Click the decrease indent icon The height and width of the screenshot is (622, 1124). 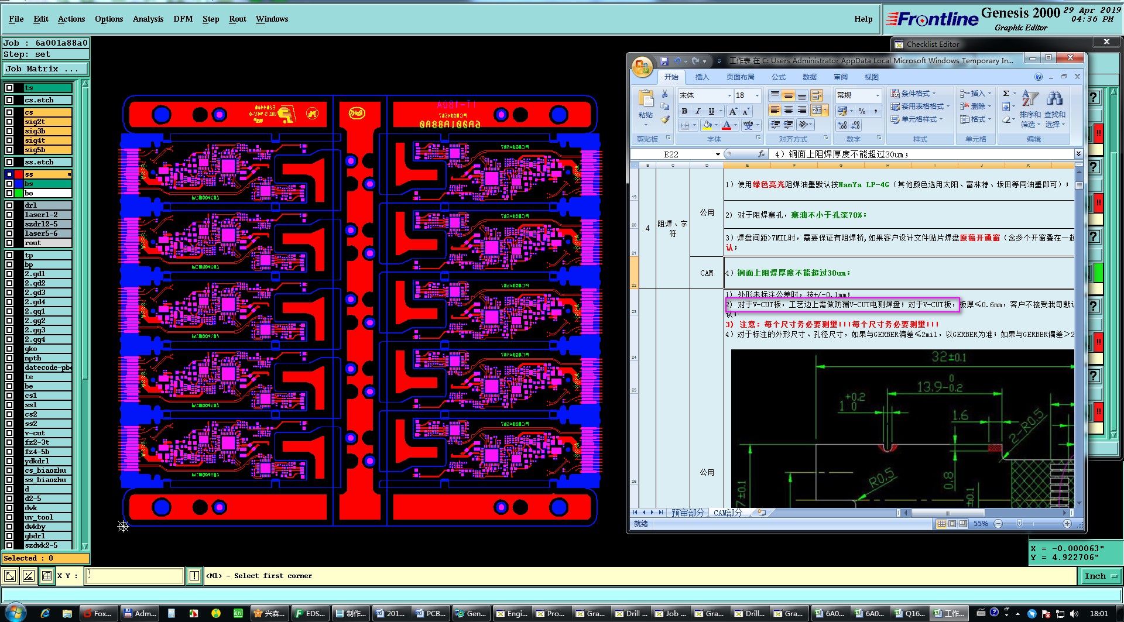(775, 125)
